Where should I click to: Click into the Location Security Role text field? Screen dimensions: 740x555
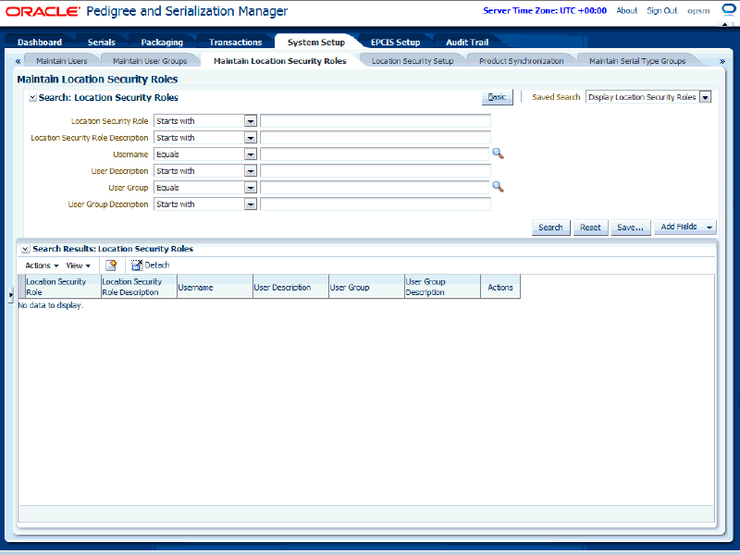(376, 121)
